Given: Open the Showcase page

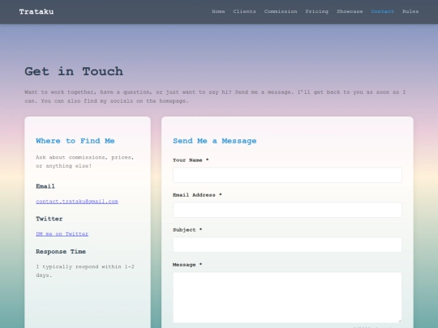Looking at the screenshot, I should point(350,11).
